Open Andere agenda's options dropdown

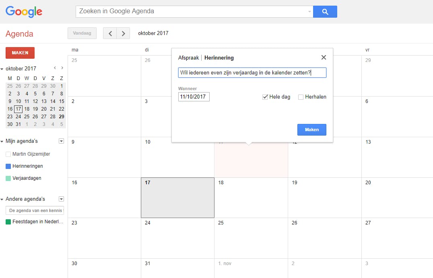tap(61, 199)
